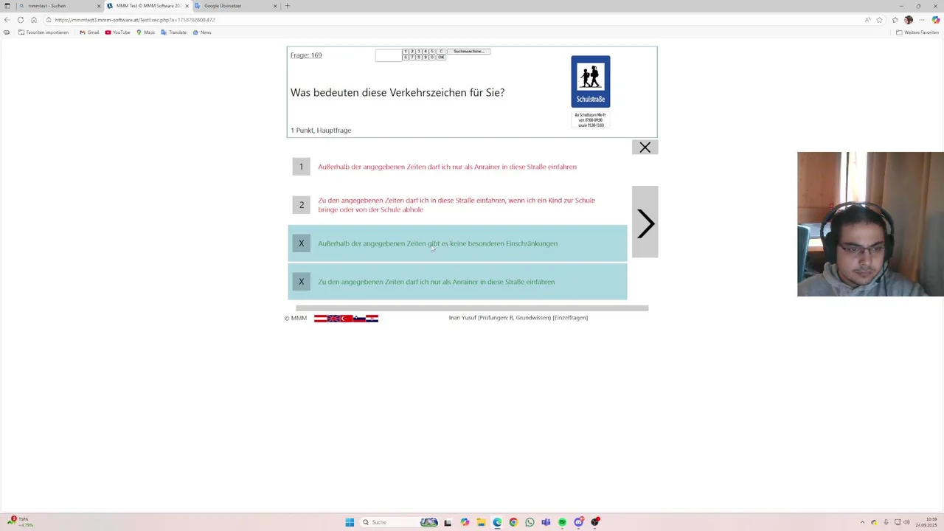Clear the keypad with the C button
The width and height of the screenshot is (944, 531).
441,52
